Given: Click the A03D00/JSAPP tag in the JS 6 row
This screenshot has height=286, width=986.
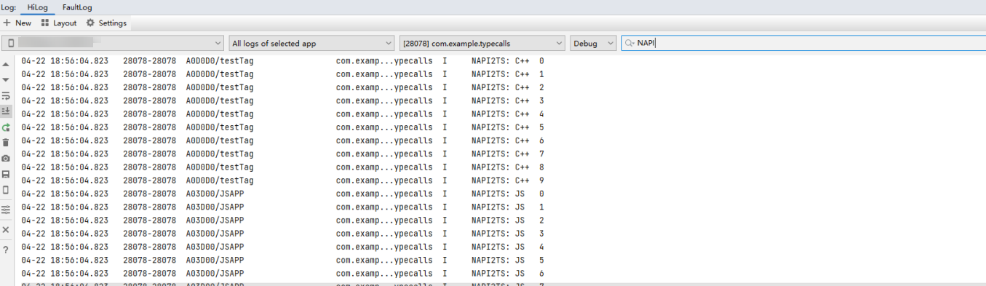Looking at the screenshot, I should tap(215, 273).
